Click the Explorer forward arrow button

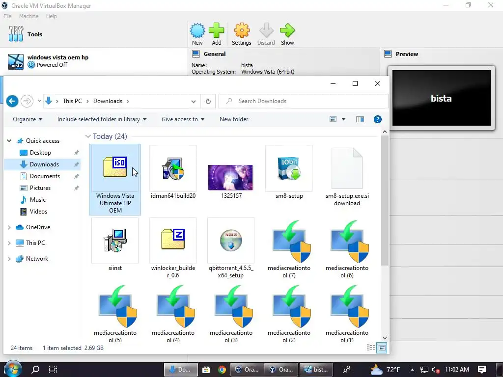27,101
